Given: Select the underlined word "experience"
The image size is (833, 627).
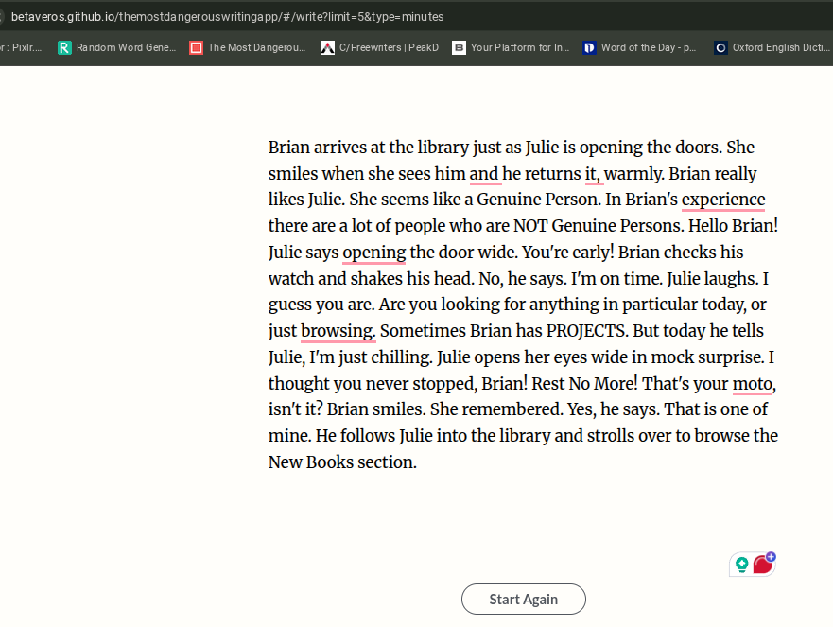Looking at the screenshot, I should [x=723, y=200].
